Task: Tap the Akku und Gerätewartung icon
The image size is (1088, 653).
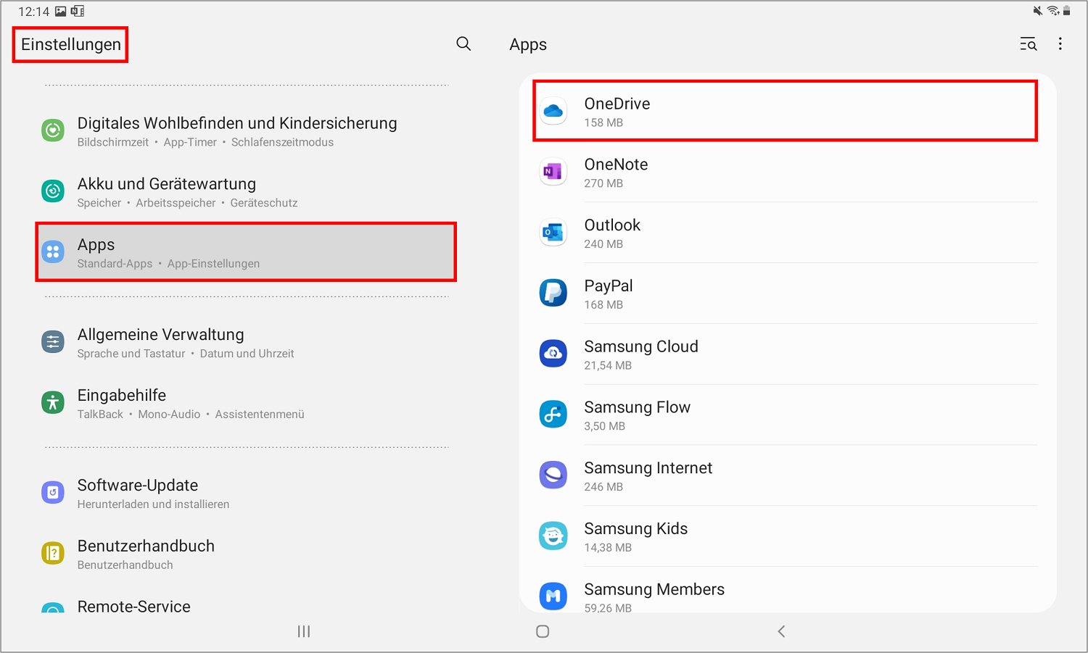Action: (53, 191)
